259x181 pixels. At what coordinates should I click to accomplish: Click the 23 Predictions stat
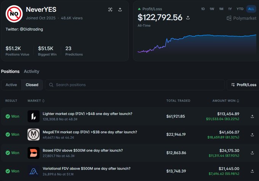[x=74, y=51]
